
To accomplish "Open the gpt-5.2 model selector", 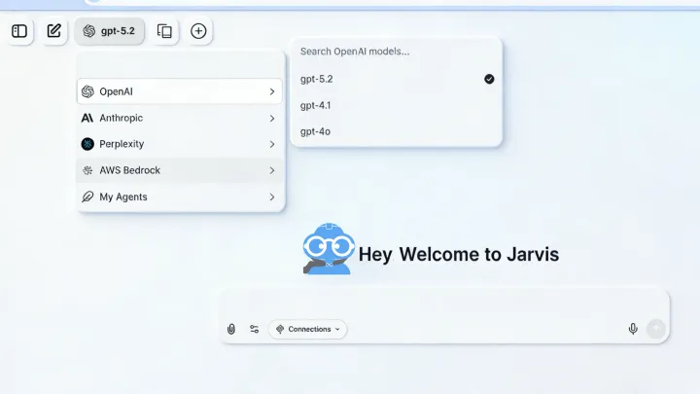I will click(109, 31).
